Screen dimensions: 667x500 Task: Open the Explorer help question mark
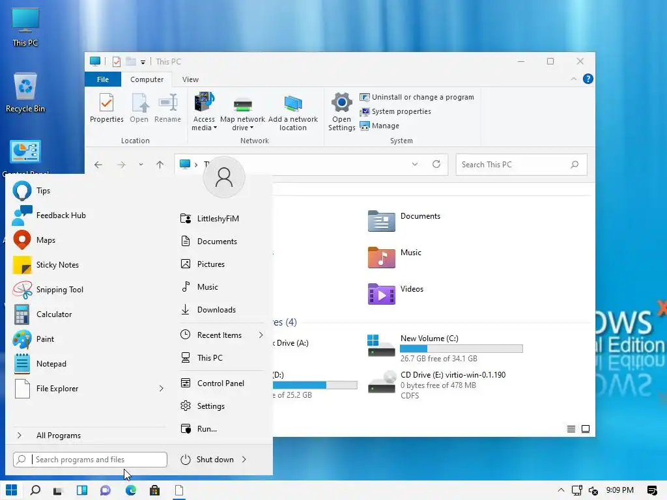pyautogui.click(x=588, y=79)
